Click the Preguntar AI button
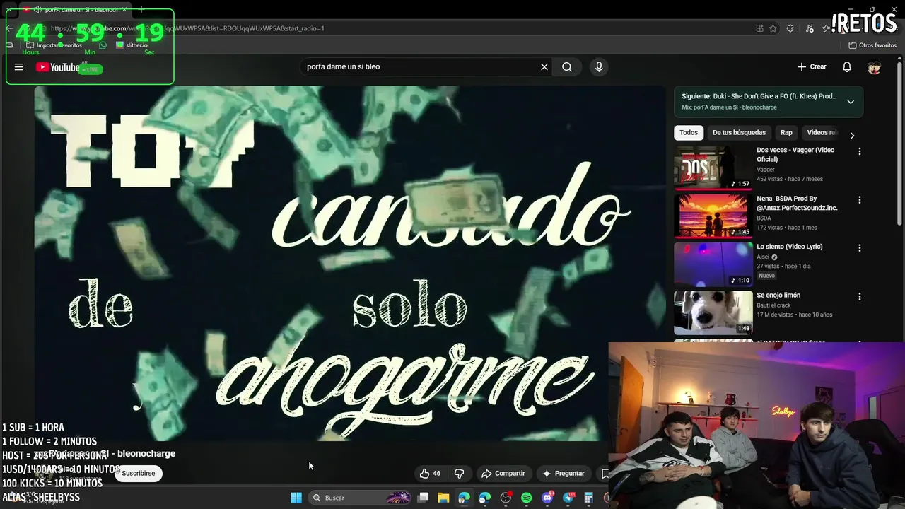Viewport: 905px width, 509px height. coord(563,473)
